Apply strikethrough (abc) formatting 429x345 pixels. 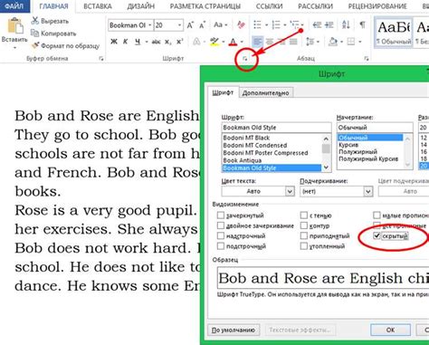pyautogui.click(x=156, y=42)
